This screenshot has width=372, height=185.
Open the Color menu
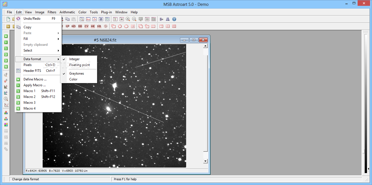pos(82,12)
